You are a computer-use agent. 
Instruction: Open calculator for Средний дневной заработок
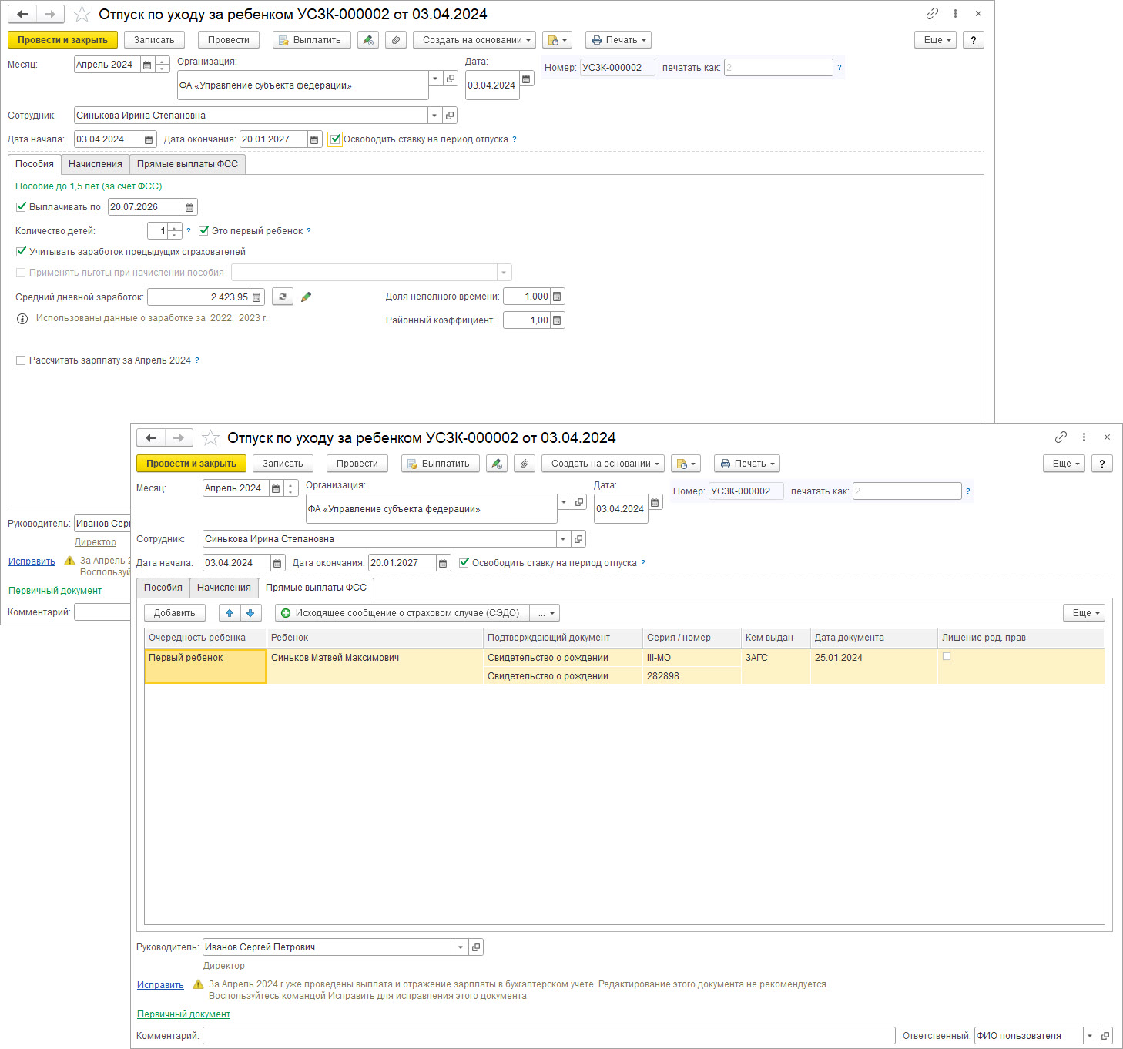[x=257, y=297]
